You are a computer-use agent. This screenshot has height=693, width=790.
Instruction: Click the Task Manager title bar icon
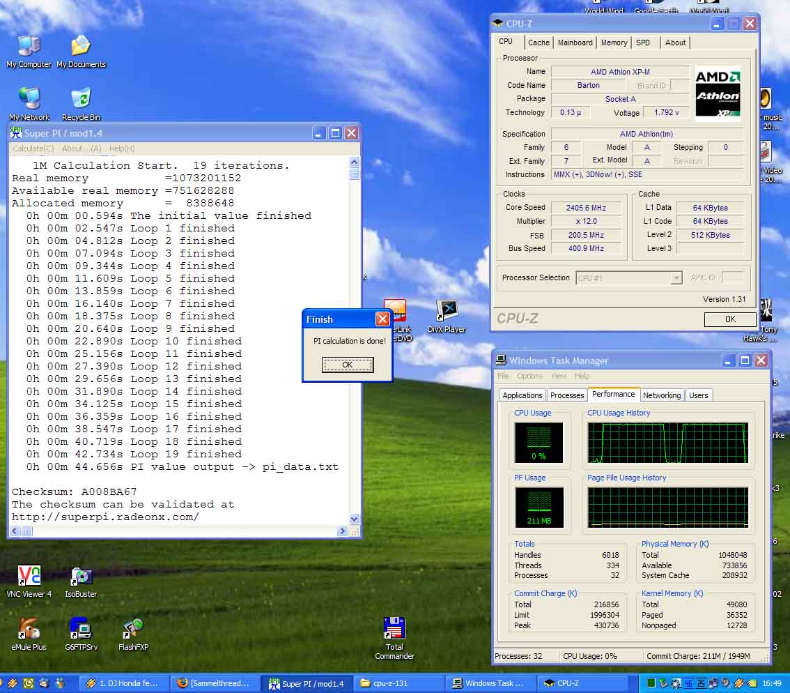[x=501, y=360]
